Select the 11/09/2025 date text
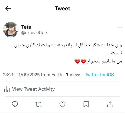This screenshot has height=114, width=125. click(x=28, y=75)
